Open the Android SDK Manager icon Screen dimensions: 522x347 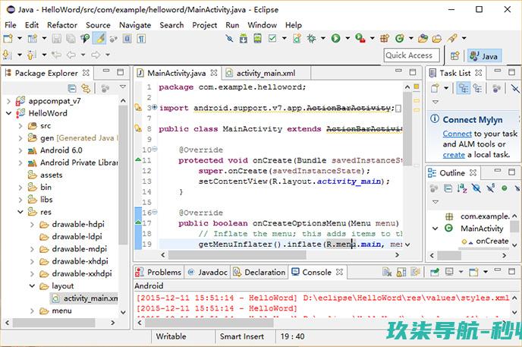point(244,39)
